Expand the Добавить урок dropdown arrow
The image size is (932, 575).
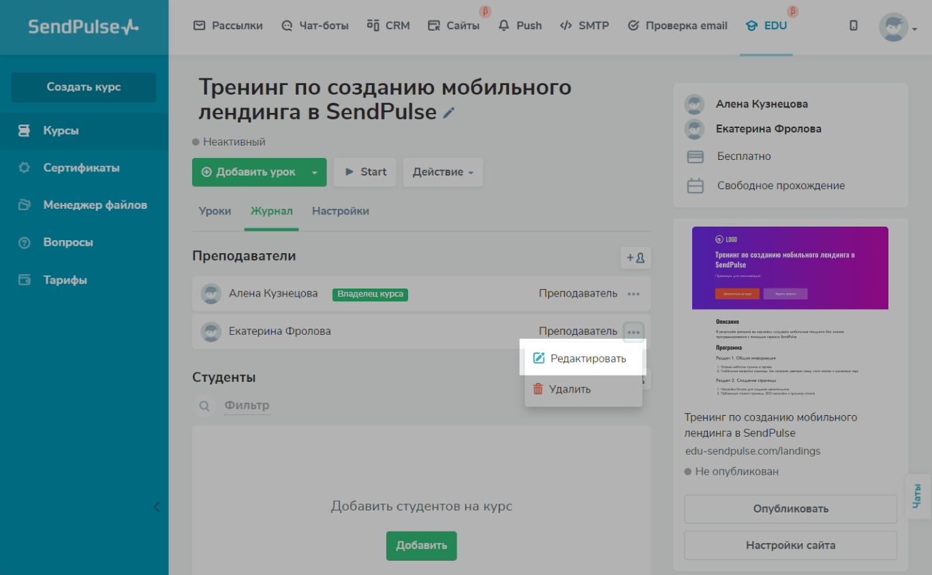pyautogui.click(x=315, y=172)
